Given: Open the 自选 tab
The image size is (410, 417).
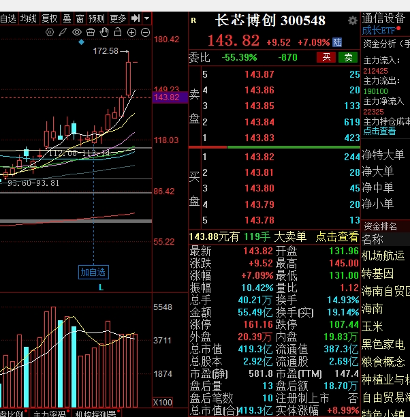Looking at the screenshot, I should (8, 18).
